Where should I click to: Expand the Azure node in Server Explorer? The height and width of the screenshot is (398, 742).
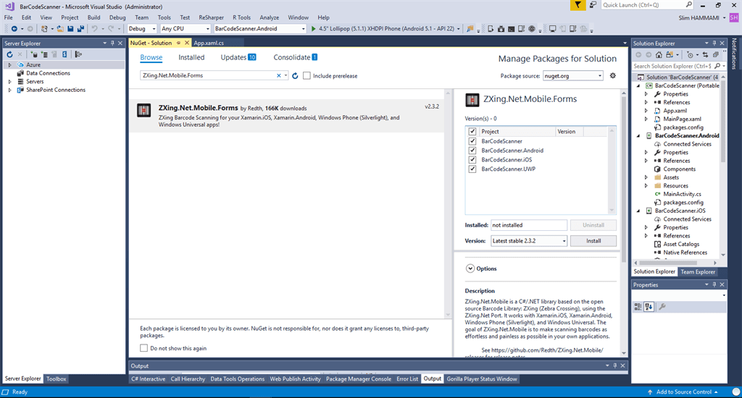(9, 64)
